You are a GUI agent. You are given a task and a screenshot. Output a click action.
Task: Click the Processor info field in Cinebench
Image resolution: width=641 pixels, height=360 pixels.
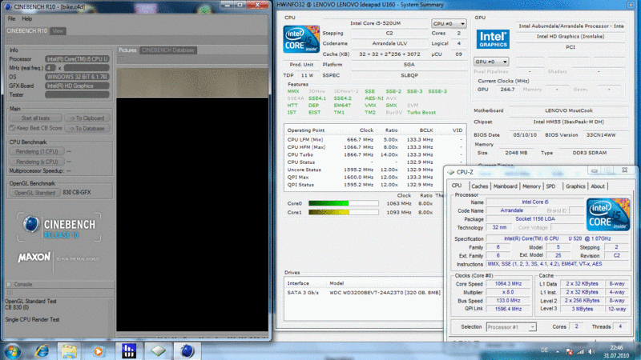77,59
